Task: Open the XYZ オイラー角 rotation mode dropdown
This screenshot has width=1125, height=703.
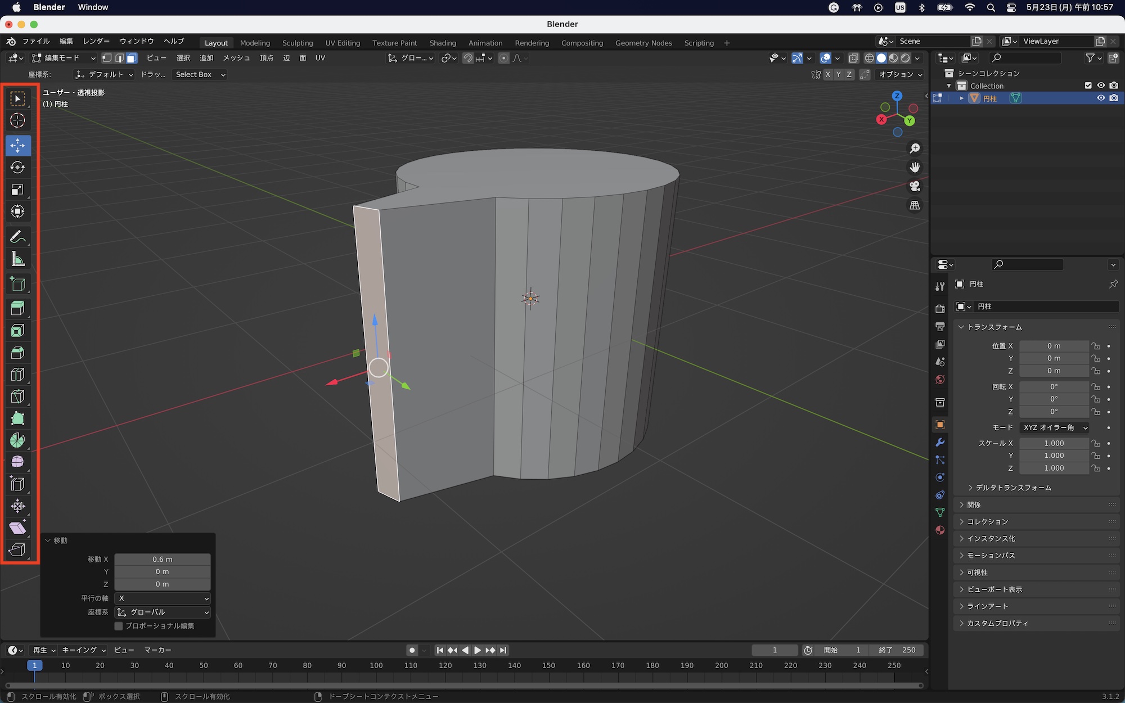Action: 1054,427
